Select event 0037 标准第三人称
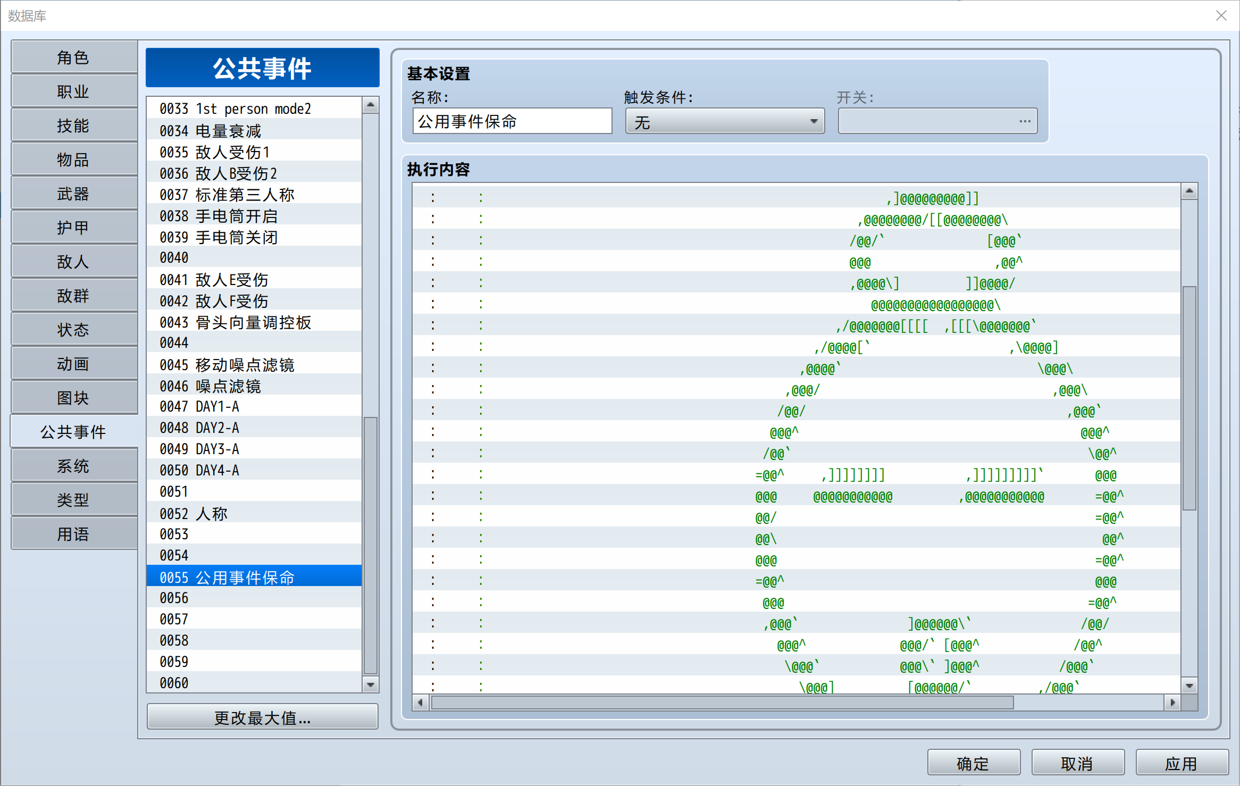The width and height of the screenshot is (1240, 786). [x=254, y=194]
